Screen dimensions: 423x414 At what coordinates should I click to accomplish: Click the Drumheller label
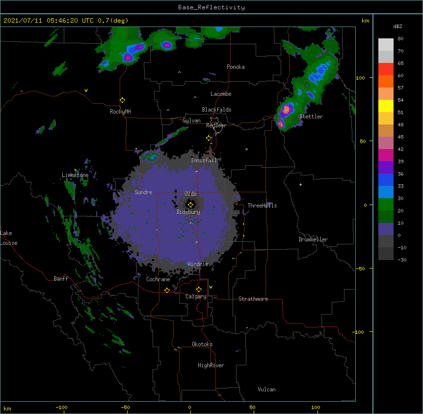click(x=313, y=239)
